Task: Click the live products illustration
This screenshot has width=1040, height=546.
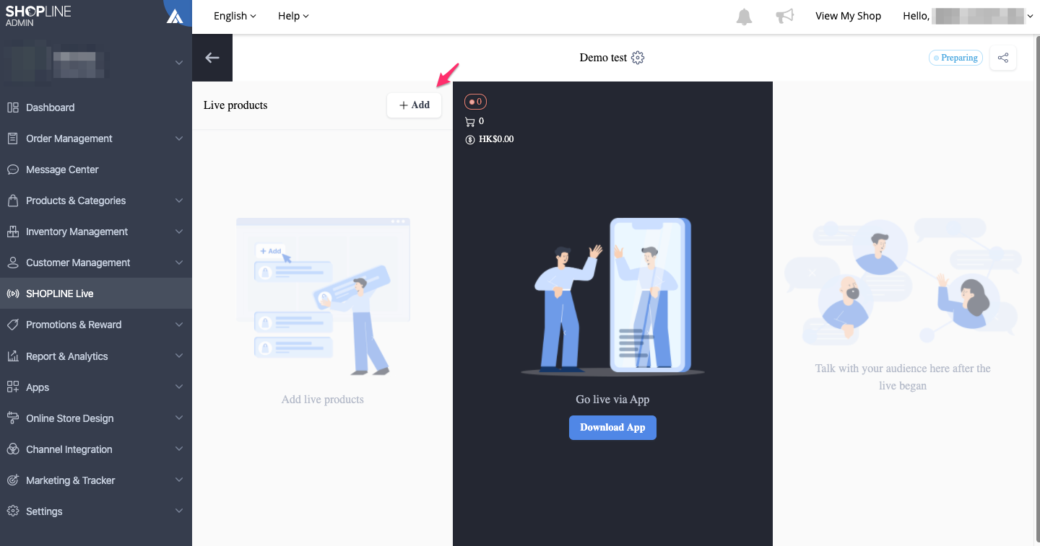Action: [x=323, y=296]
